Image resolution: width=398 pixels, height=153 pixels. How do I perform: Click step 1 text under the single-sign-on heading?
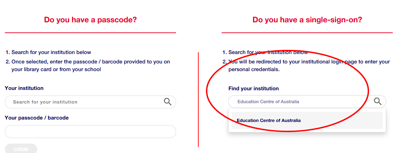coord(268,52)
